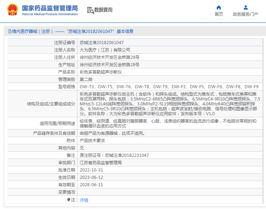This screenshot has height=209, width=266.
Task: Select approval date 2022-10-31
Action: click(91, 170)
